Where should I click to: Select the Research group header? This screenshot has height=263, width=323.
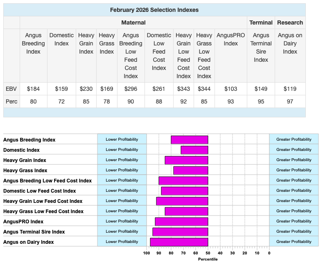click(290, 22)
